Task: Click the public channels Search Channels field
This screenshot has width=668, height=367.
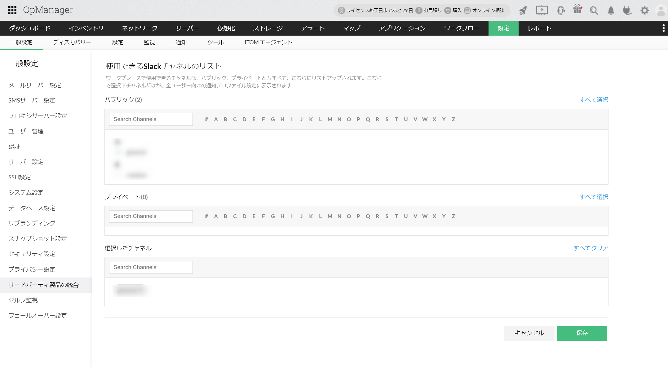Action: pyautogui.click(x=151, y=119)
